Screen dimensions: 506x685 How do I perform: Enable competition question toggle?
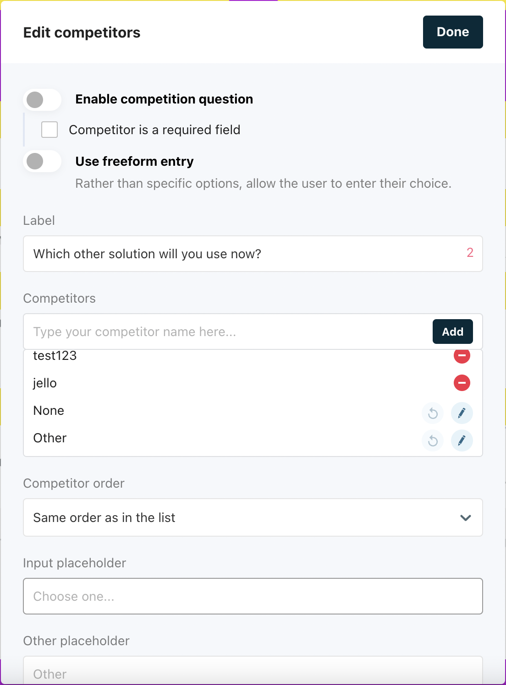[43, 99]
